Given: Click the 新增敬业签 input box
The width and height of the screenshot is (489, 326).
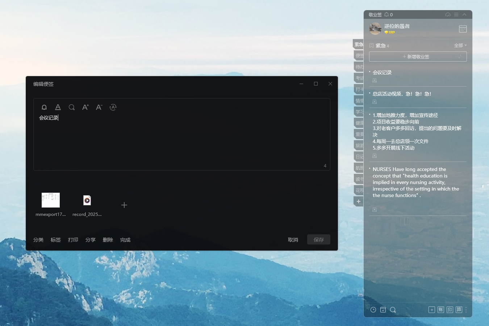Looking at the screenshot, I should (x=418, y=57).
